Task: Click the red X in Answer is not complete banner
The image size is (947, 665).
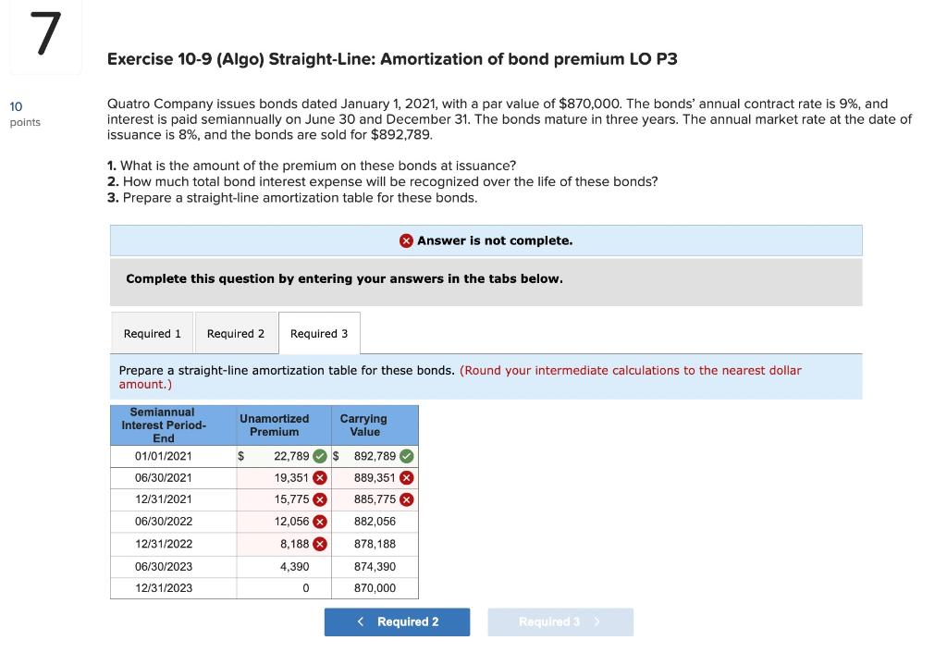Action: 405,240
